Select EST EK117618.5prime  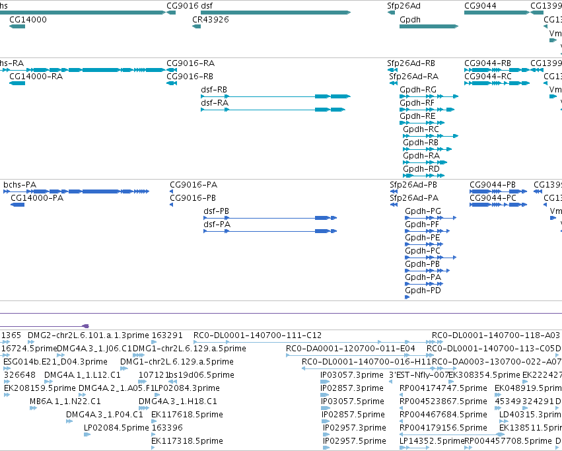click(x=187, y=415)
